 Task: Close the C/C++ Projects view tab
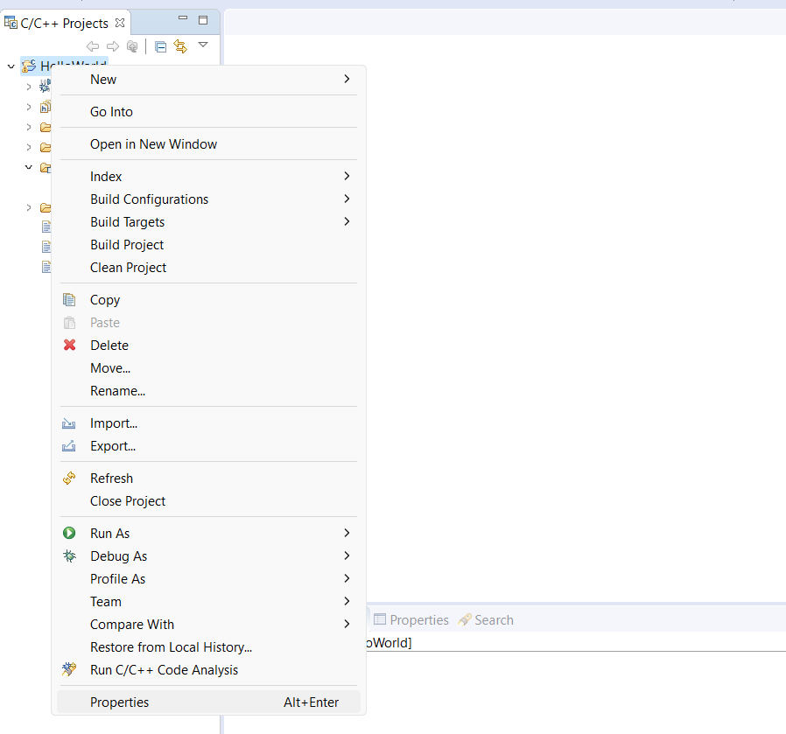(120, 23)
